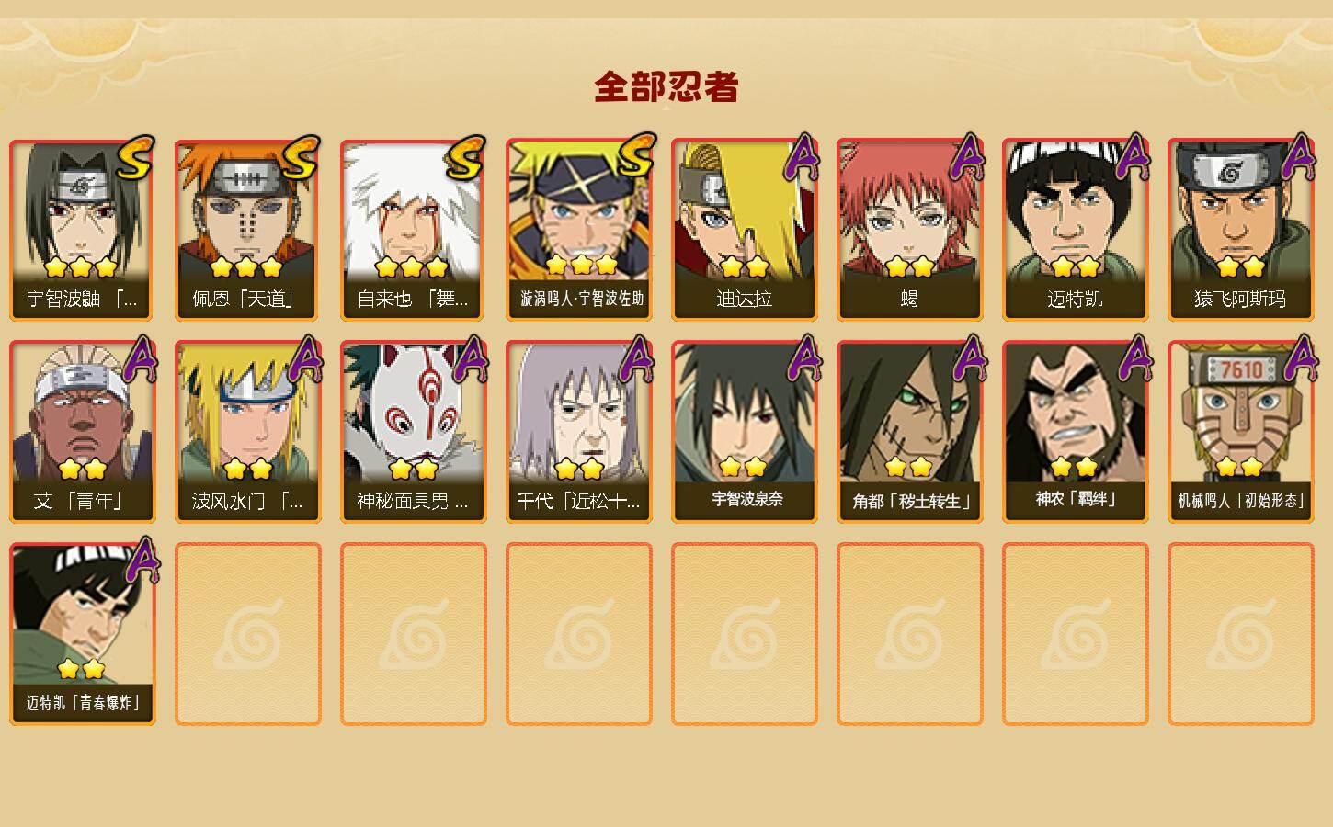Viewport: 1333px width, 827px height.
Task: Open the 神农「羁绊」 ninja card
Action: [1075, 432]
